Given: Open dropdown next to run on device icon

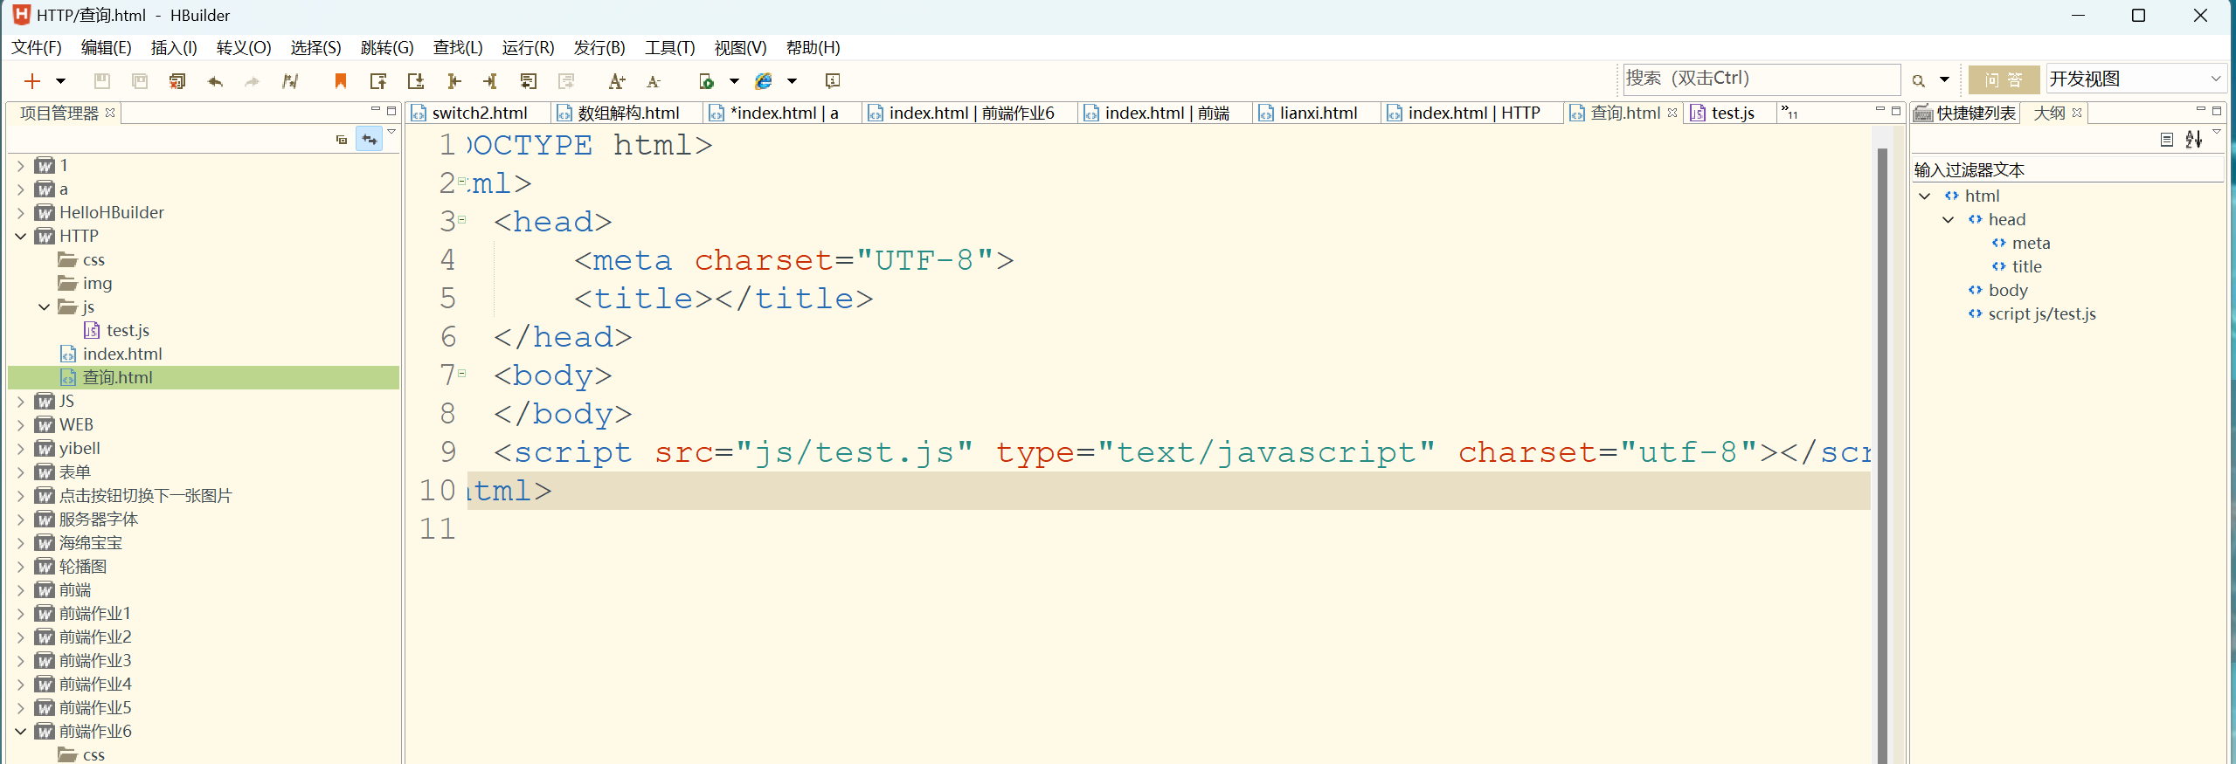Looking at the screenshot, I should 734,81.
